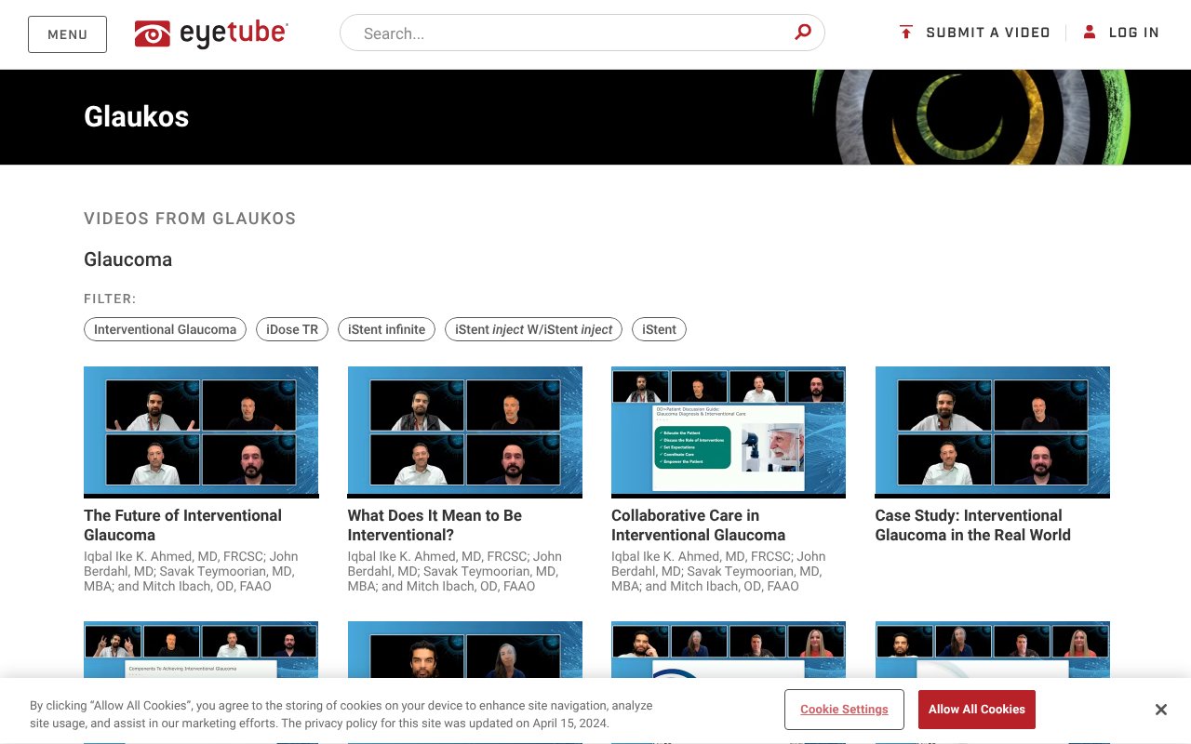Dismiss the cookie banner with the X
This screenshot has width=1191, height=744.
click(x=1161, y=709)
